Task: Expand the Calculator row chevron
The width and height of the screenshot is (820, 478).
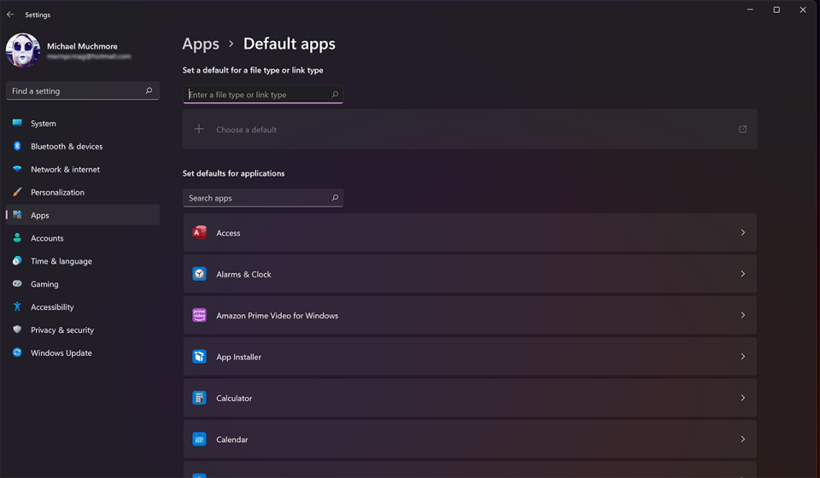Action: point(742,398)
